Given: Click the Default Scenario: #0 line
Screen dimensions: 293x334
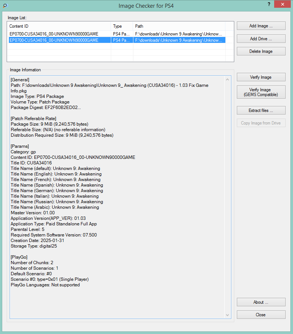Looking at the screenshot, I should [x=31, y=274].
